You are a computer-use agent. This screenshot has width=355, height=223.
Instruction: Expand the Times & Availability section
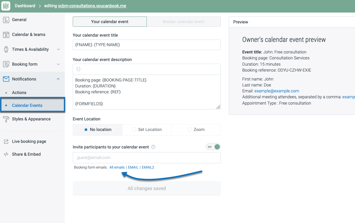[58, 49]
